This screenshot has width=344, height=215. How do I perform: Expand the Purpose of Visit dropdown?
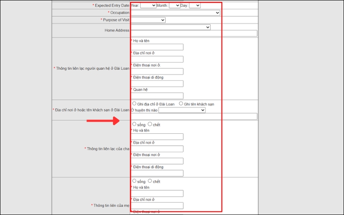(x=148, y=20)
